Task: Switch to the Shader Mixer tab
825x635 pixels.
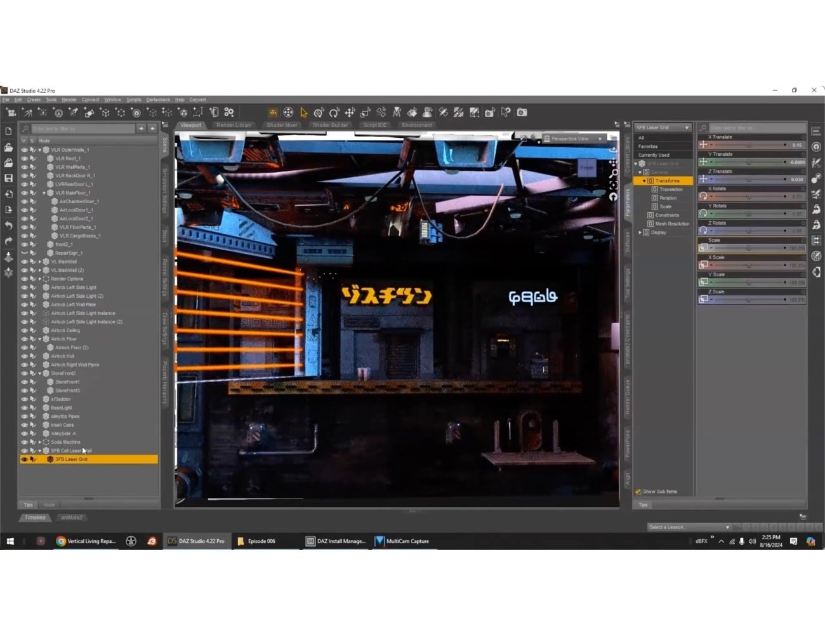Action: [x=282, y=125]
